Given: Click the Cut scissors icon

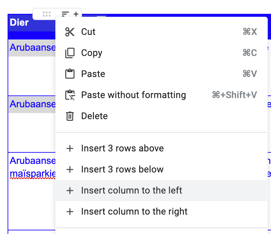Looking at the screenshot, I should [70, 32].
